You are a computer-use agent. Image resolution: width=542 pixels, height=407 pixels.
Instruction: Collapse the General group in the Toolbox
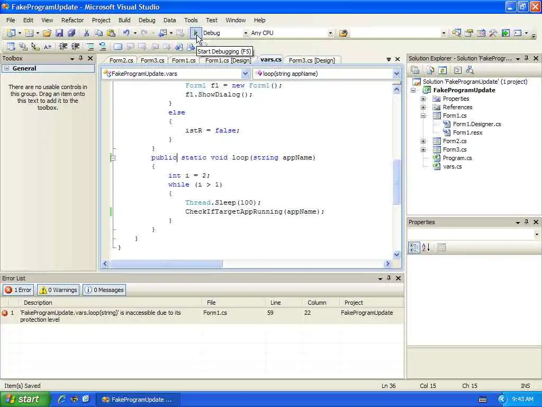coord(6,68)
